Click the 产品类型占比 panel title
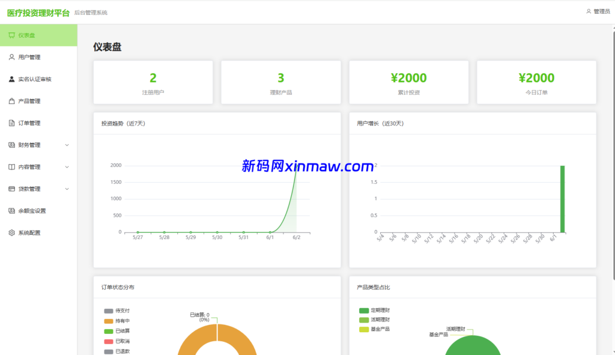The image size is (615, 355). 374,288
